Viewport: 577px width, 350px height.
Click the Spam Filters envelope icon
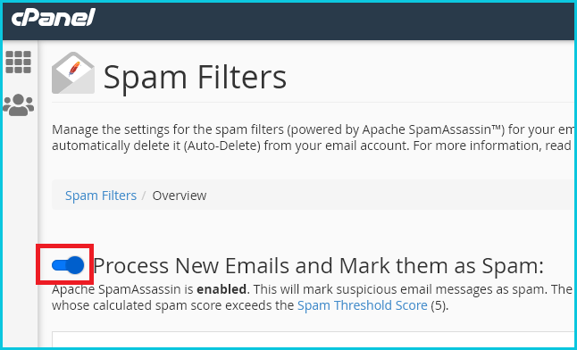click(x=73, y=72)
